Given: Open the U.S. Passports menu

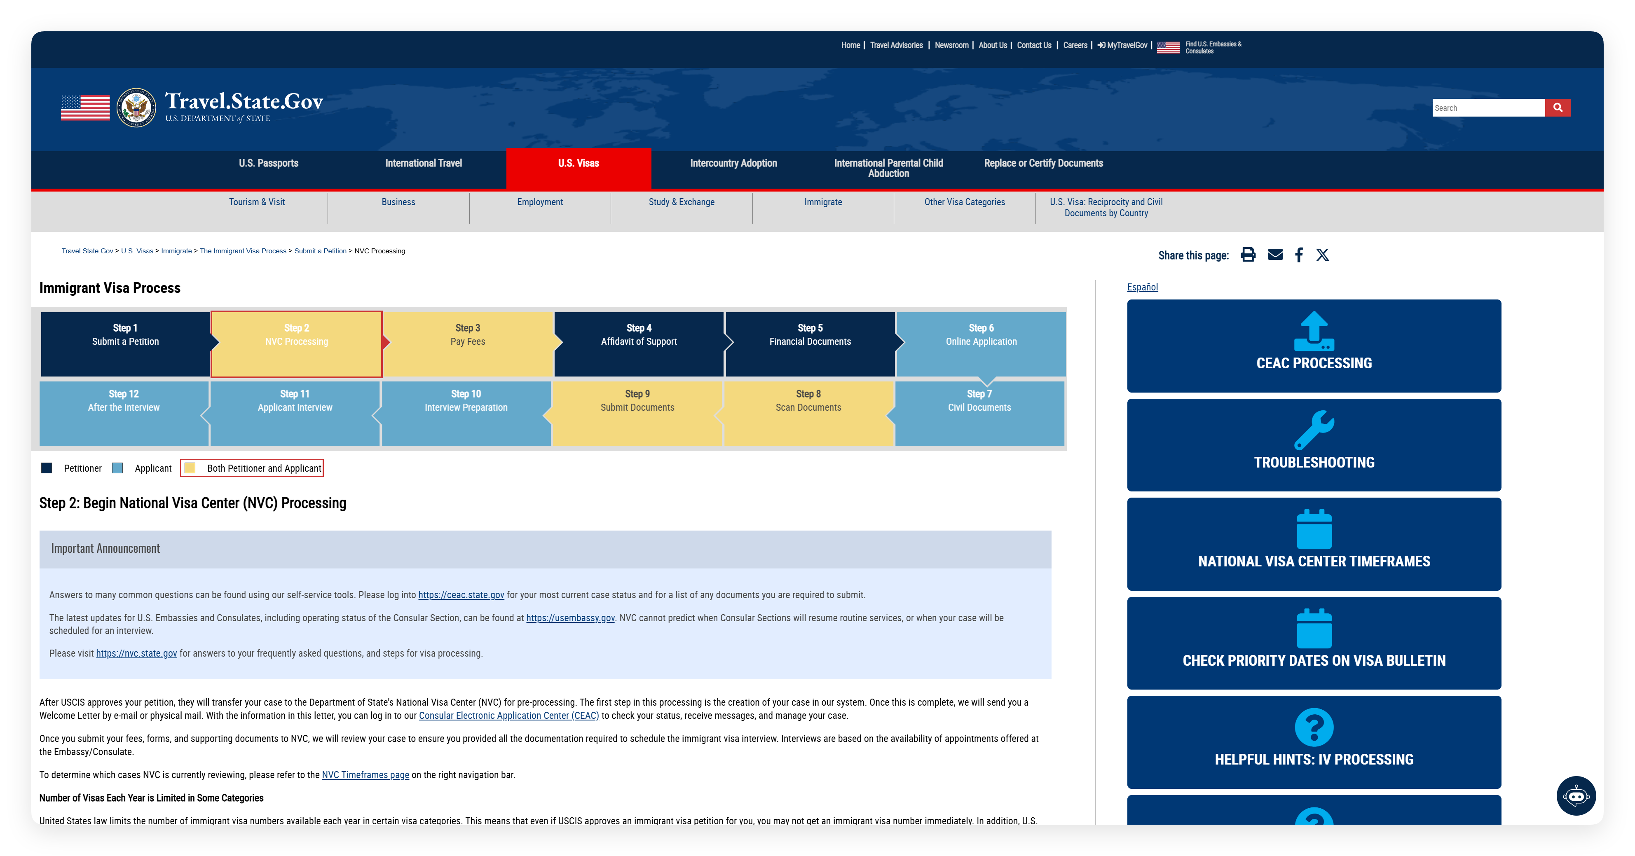Looking at the screenshot, I should [x=269, y=164].
